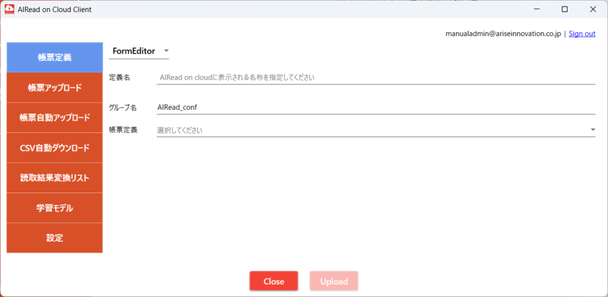The image size is (608, 297).
Task: Maximize the AIRead on Cloud Client window
Action: coord(565,10)
